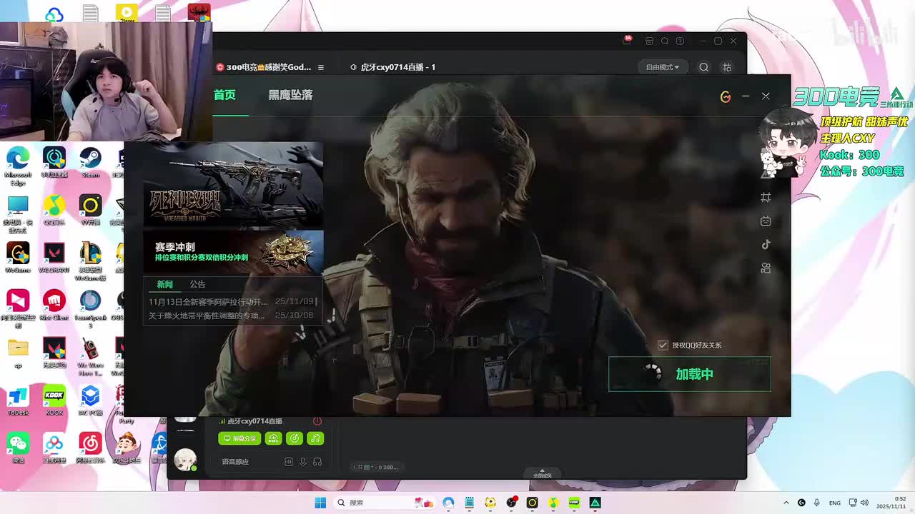Image resolution: width=915 pixels, height=514 pixels.
Task: Click the green circular record button in KOOK
Action: click(294, 438)
